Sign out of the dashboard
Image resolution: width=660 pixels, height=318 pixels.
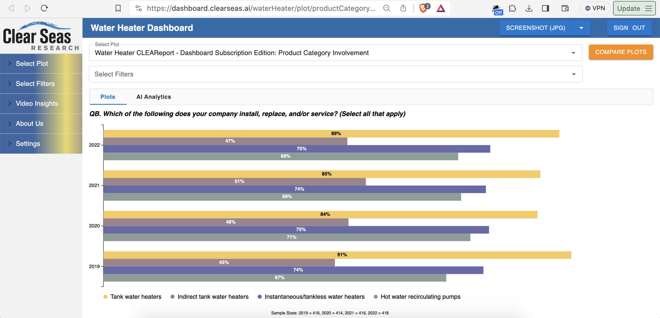629,28
